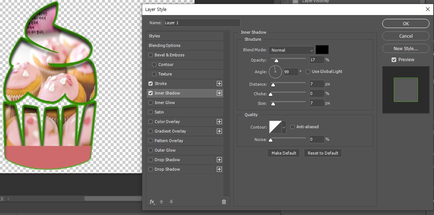Click the Choke slider handle

pyautogui.click(x=271, y=94)
